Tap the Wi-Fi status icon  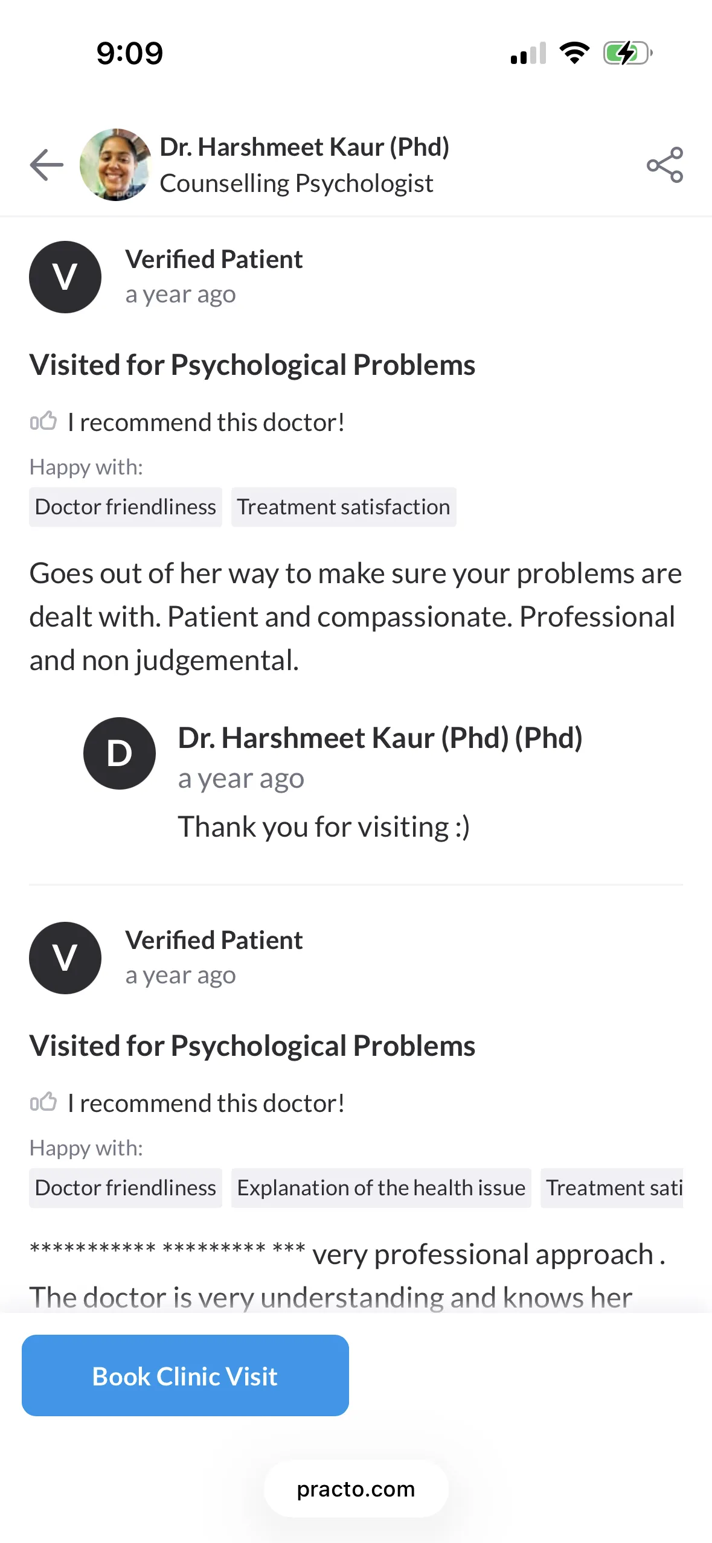[574, 53]
